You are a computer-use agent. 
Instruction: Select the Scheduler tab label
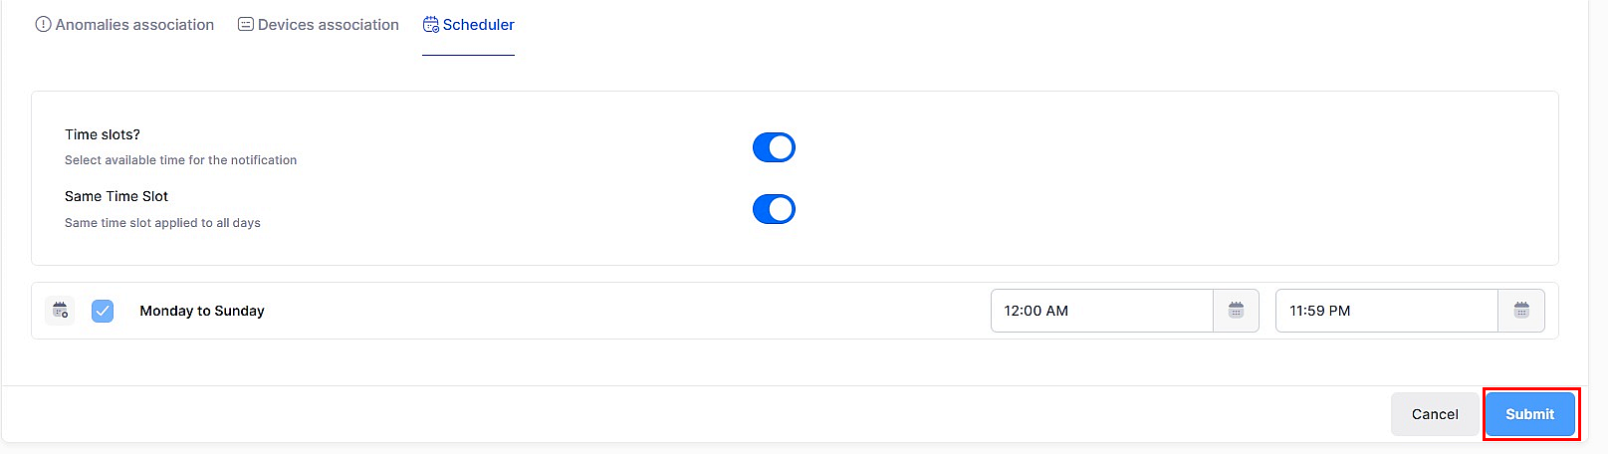[x=479, y=25]
